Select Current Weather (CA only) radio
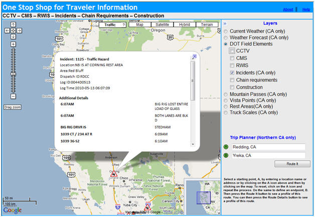The height and width of the screenshot is (217, 315). coord(226,31)
